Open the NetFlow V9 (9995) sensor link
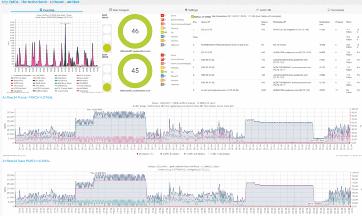 [x=202, y=17]
